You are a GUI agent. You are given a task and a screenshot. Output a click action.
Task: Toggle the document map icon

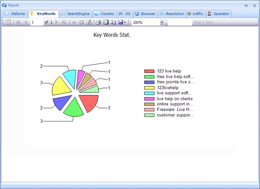point(8,22)
